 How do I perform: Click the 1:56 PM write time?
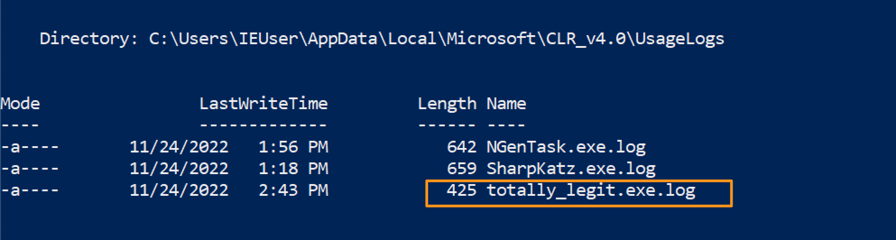[293, 147]
